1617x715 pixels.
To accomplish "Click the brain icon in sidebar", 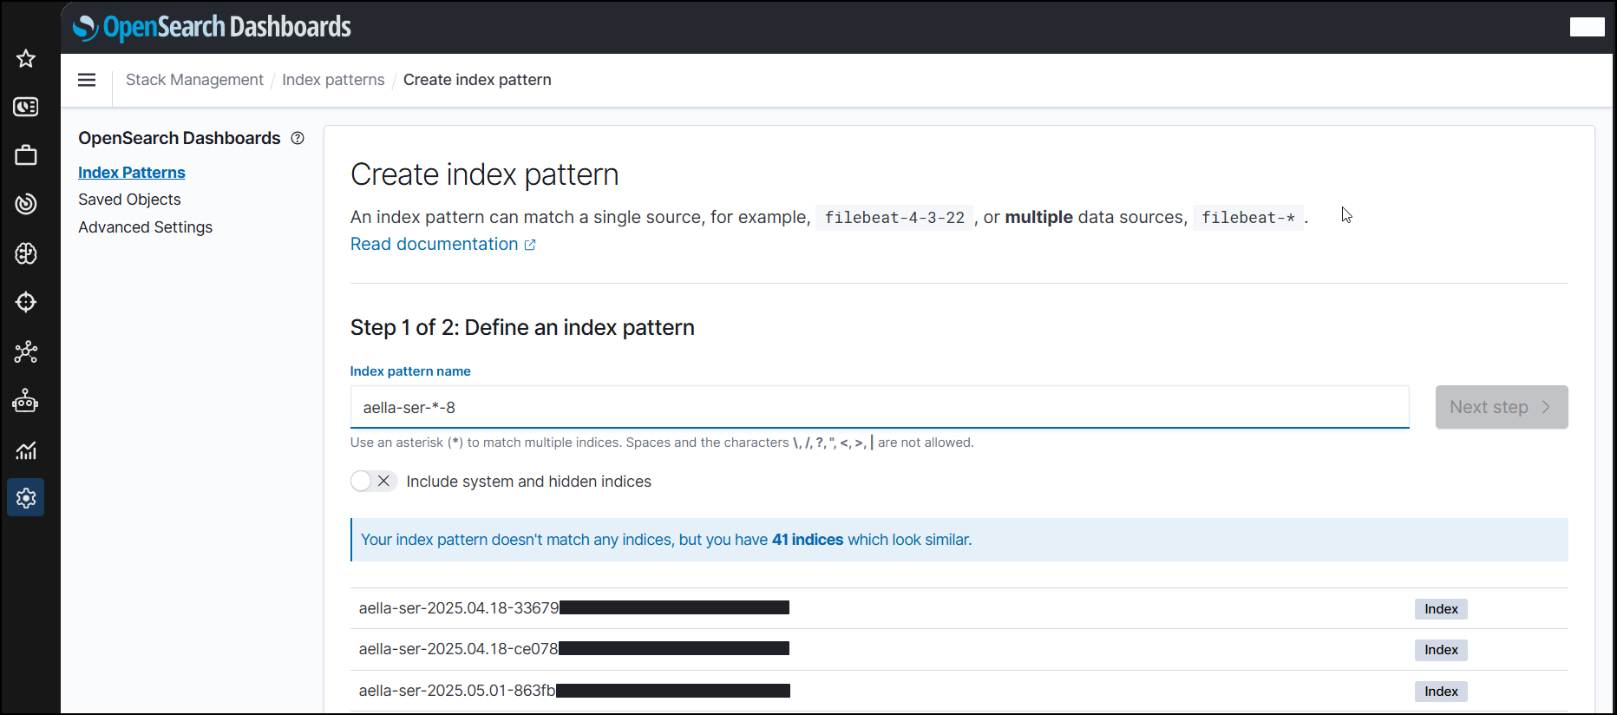I will pyautogui.click(x=26, y=253).
